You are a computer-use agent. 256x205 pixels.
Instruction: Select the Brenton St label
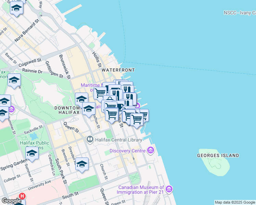[x=66, y=158]
